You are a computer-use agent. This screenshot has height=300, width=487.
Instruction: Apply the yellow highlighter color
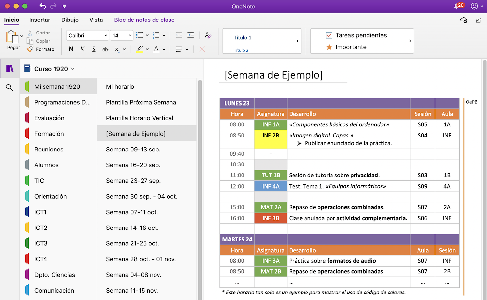pyautogui.click(x=140, y=49)
